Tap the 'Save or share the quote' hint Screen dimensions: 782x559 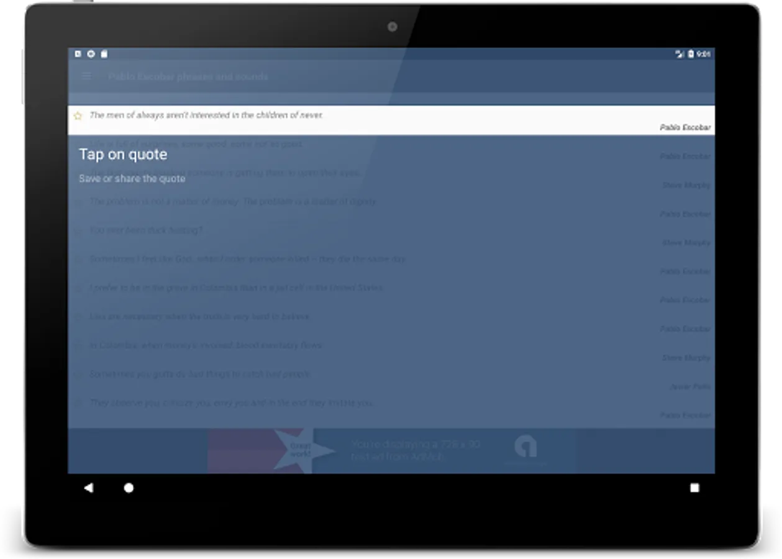132,178
